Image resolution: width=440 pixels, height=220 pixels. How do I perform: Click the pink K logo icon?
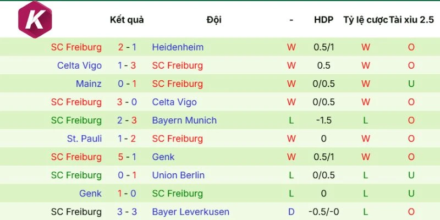[x=35, y=20]
